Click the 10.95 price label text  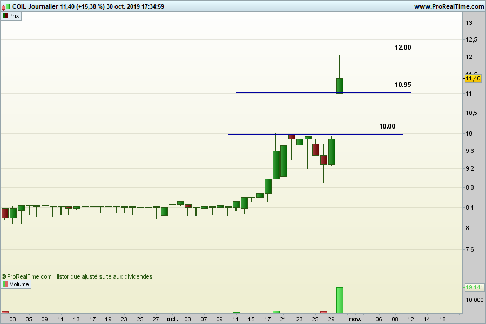pyautogui.click(x=402, y=85)
